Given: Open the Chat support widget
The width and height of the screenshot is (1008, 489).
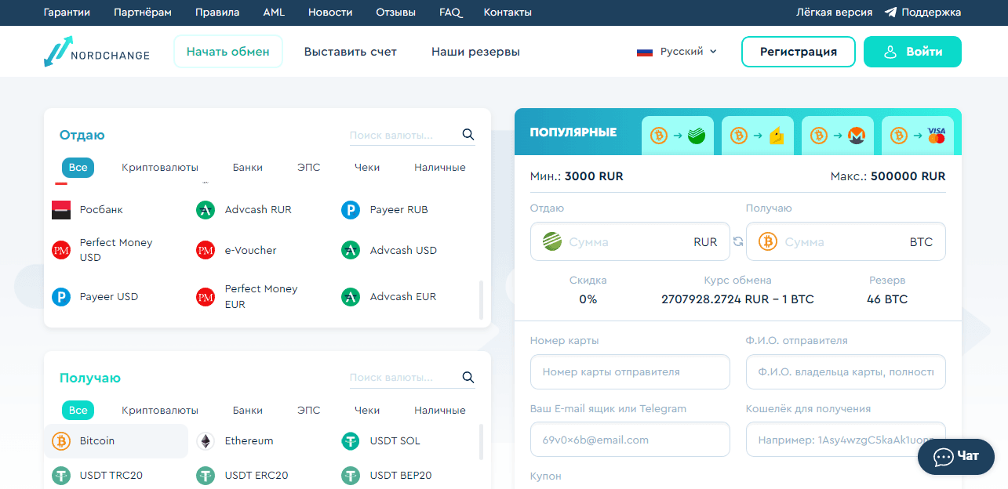Looking at the screenshot, I should [x=955, y=456].
